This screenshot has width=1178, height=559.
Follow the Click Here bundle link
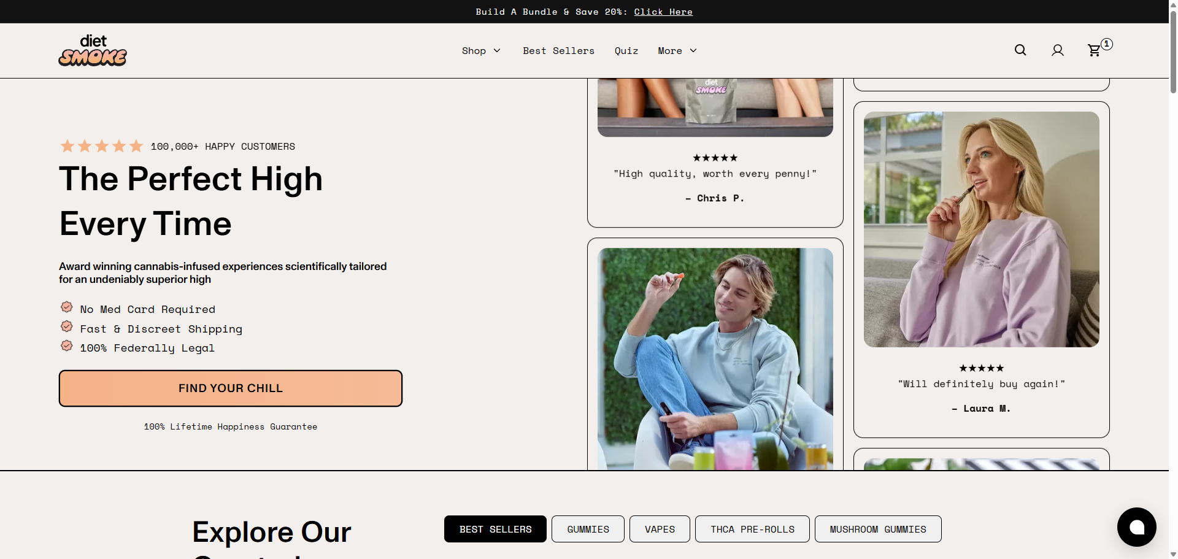pyautogui.click(x=663, y=12)
